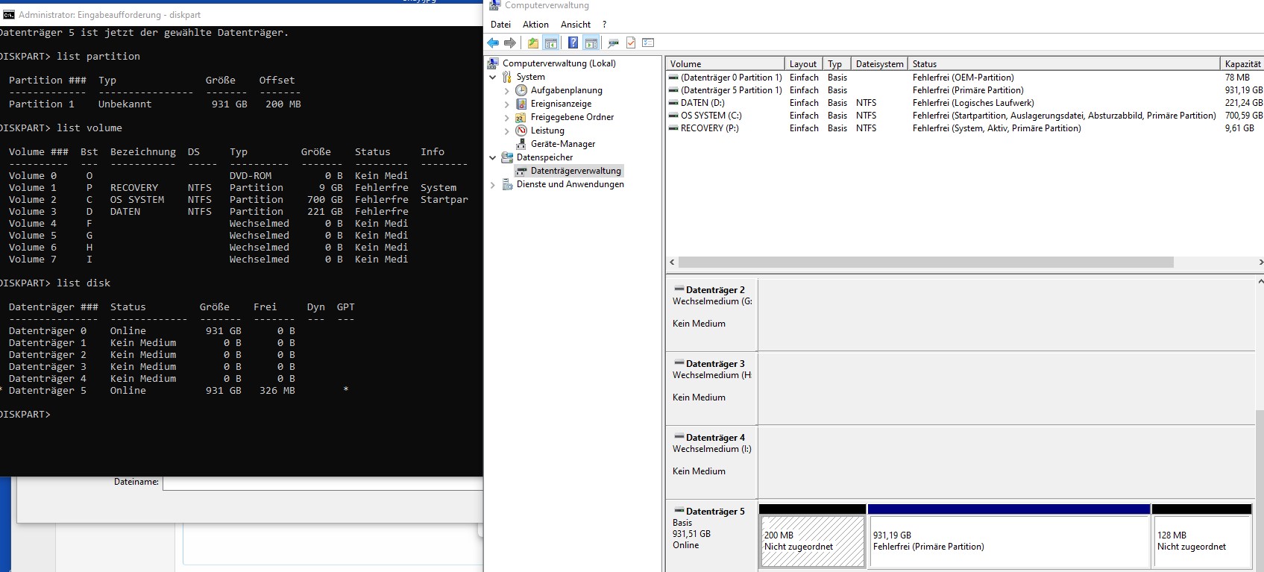Viewport: 1264px width, 572px height.
Task: Click the Datenträger 2 disk icon in graphical view
Action: tap(679, 289)
